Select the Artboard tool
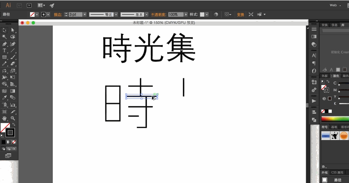349x183 pixels. pyautogui.click(x=4, y=112)
